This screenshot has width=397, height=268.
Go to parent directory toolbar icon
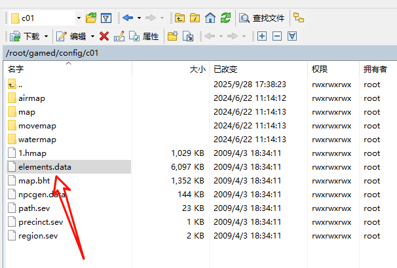(180, 18)
